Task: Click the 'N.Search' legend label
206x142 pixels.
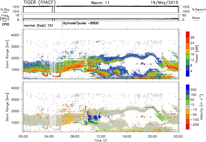Action: (199, 9)
